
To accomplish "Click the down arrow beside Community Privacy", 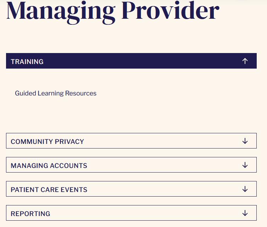I will point(245,141).
